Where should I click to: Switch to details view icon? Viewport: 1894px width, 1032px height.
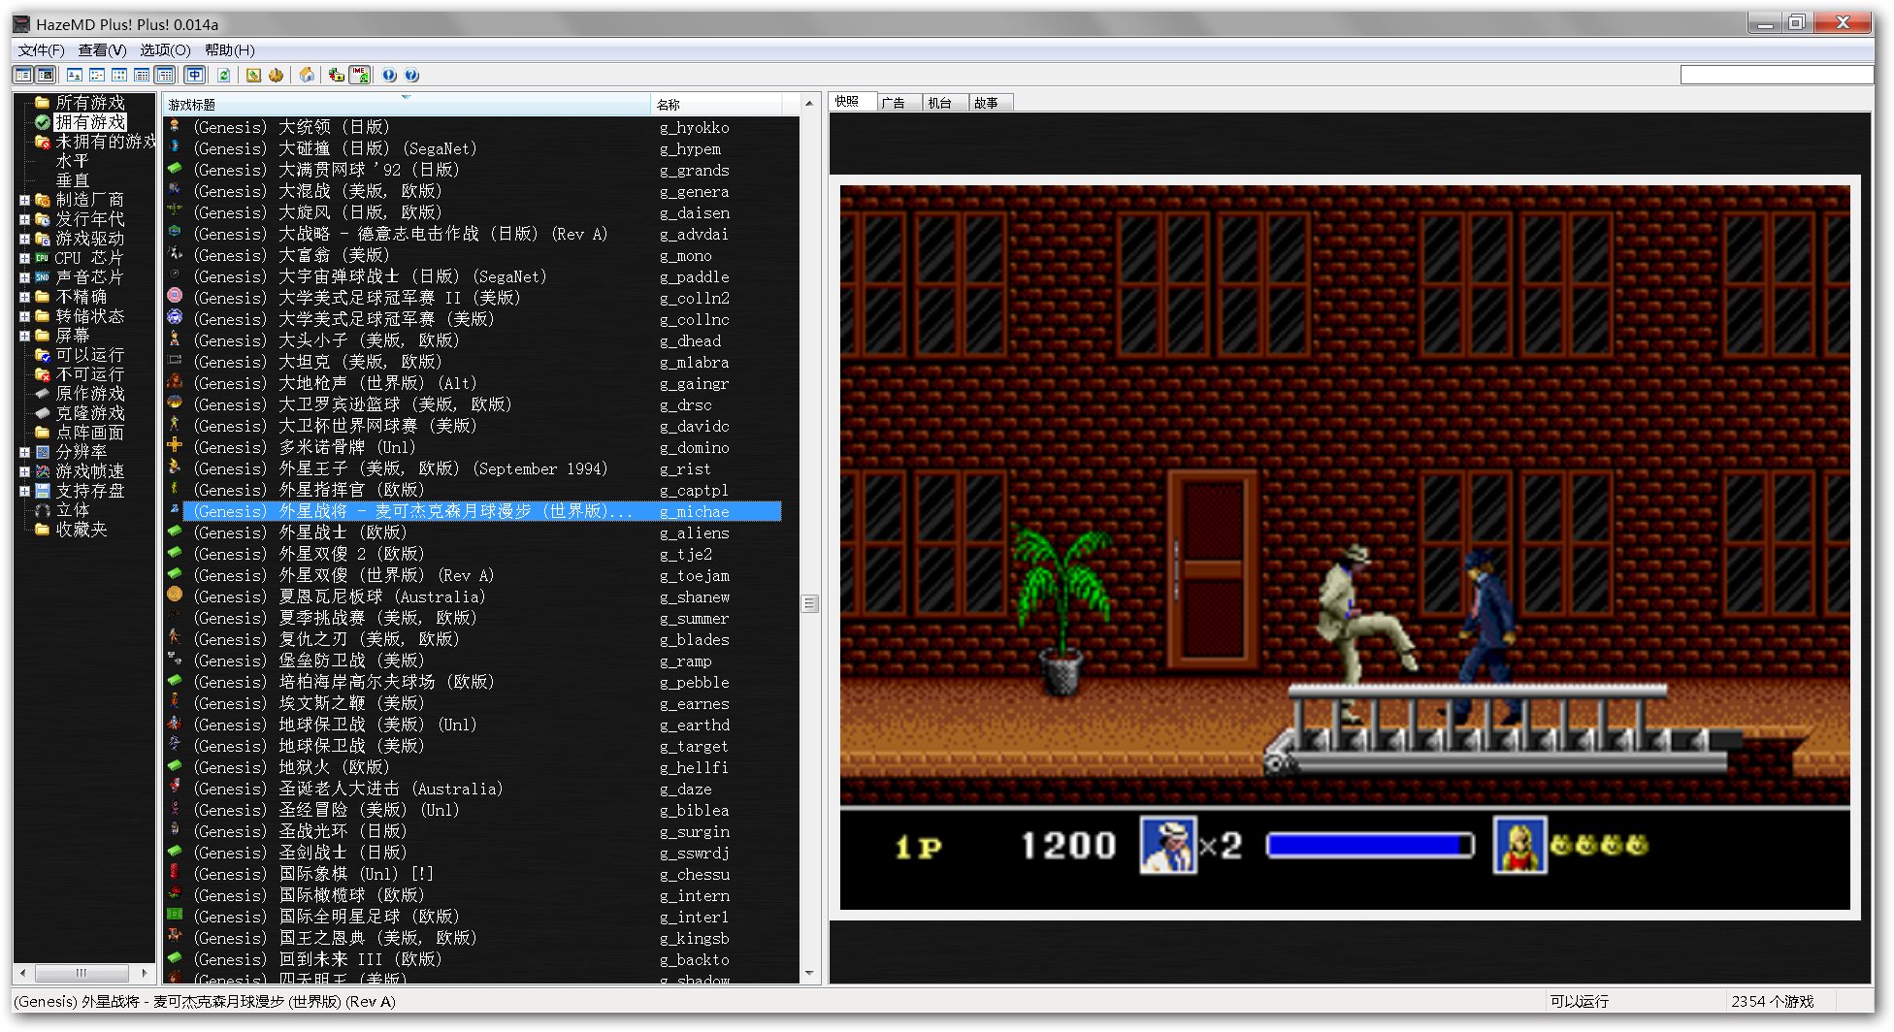[x=142, y=75]
